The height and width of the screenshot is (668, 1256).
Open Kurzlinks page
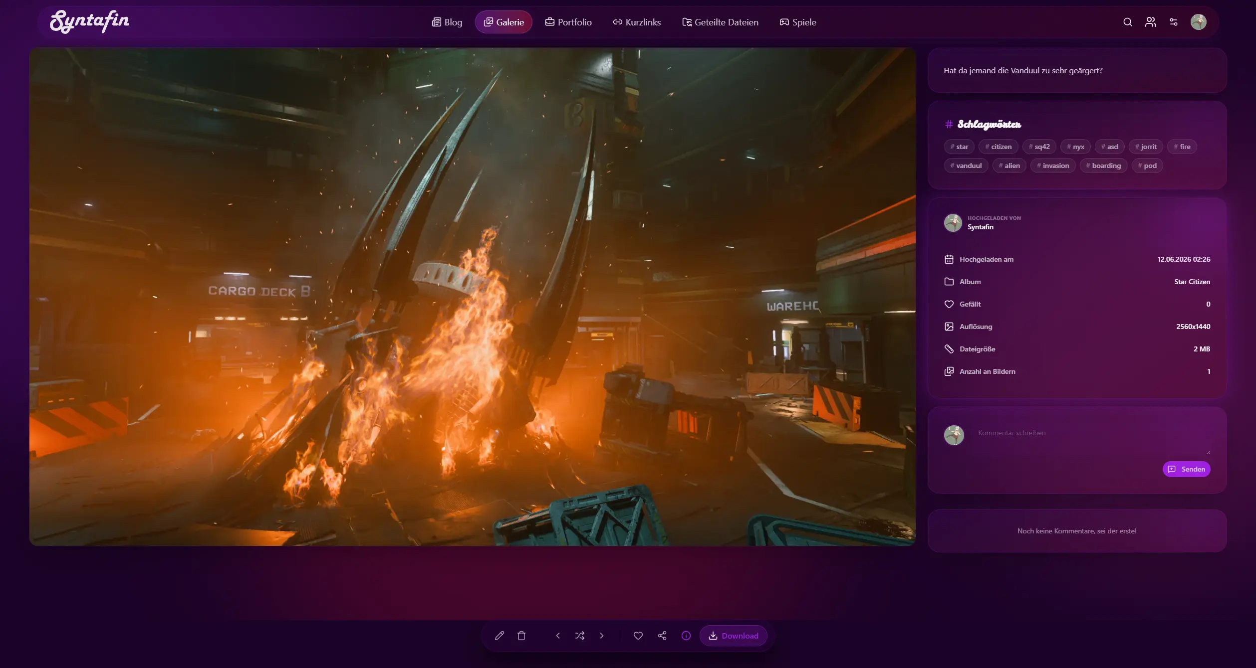pos(637,22)
